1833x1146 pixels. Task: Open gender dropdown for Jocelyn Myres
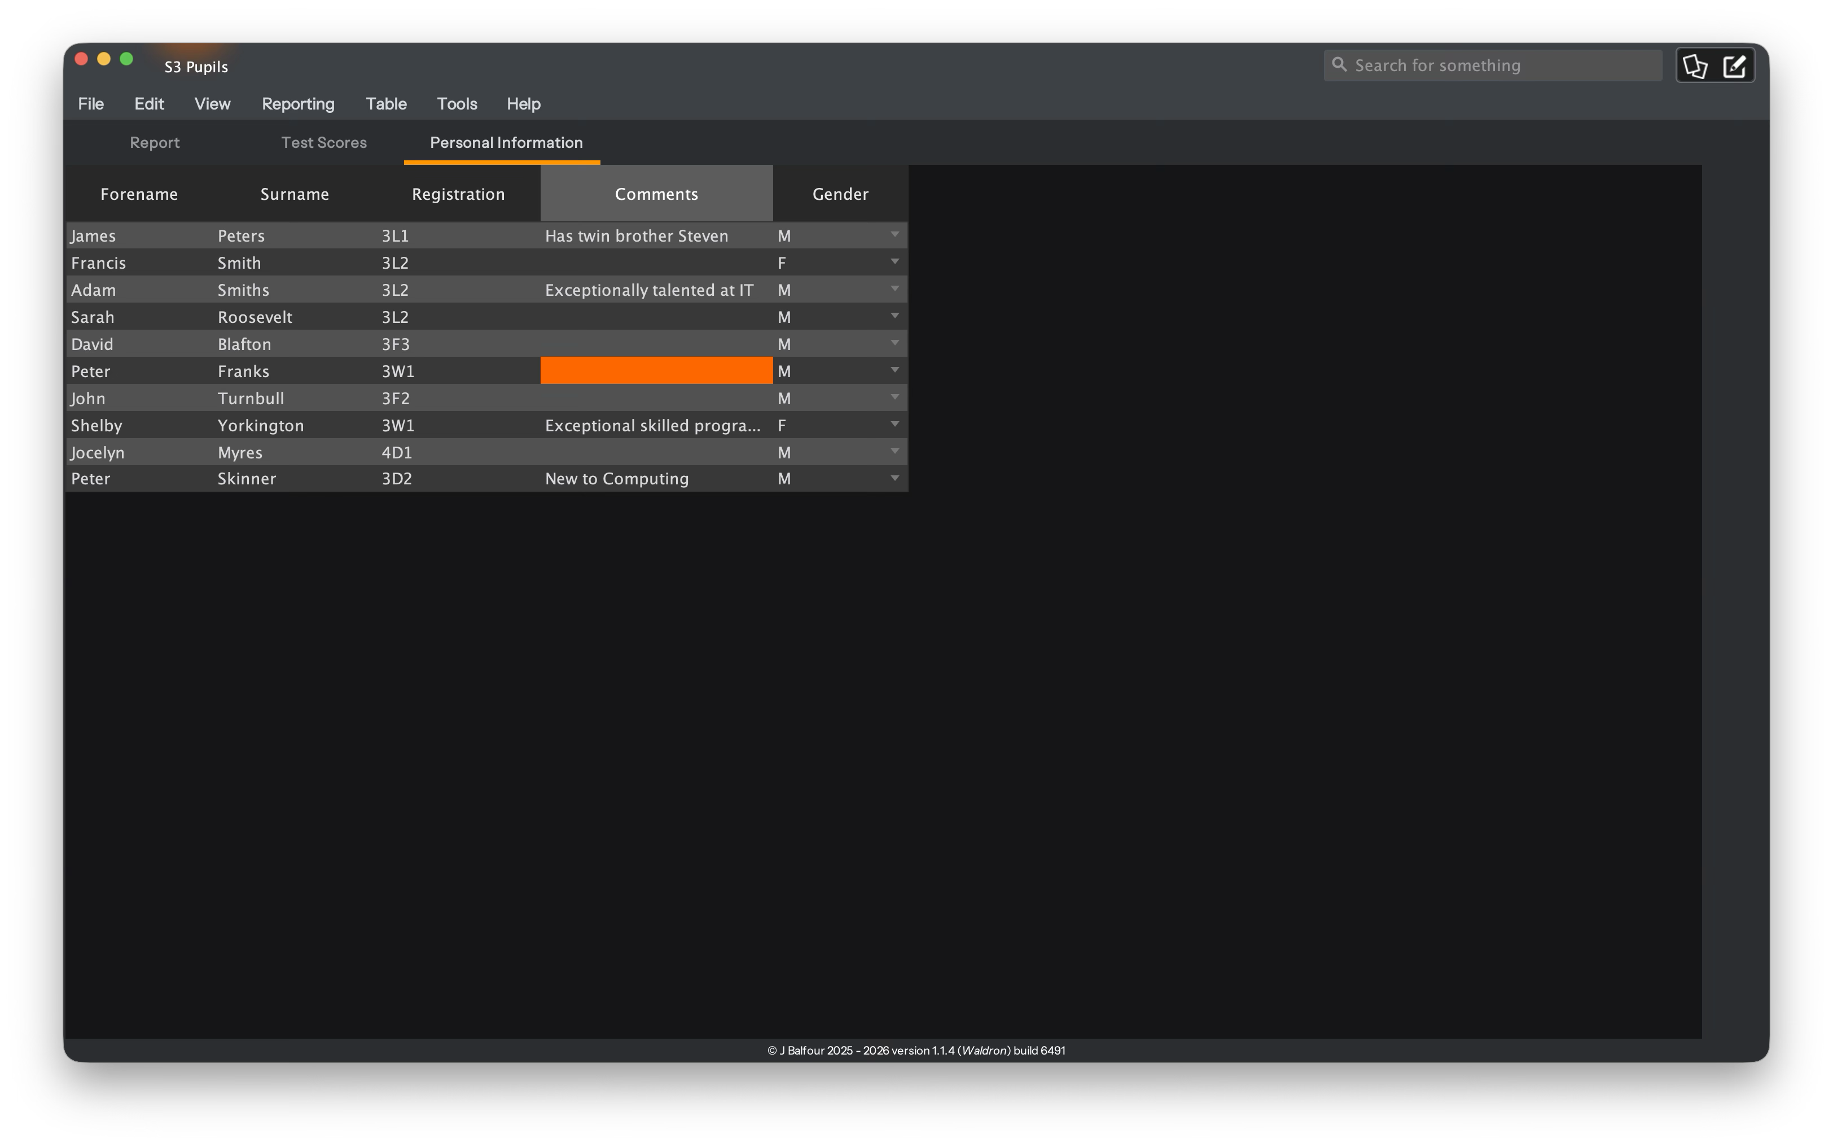tap(894, 452)
